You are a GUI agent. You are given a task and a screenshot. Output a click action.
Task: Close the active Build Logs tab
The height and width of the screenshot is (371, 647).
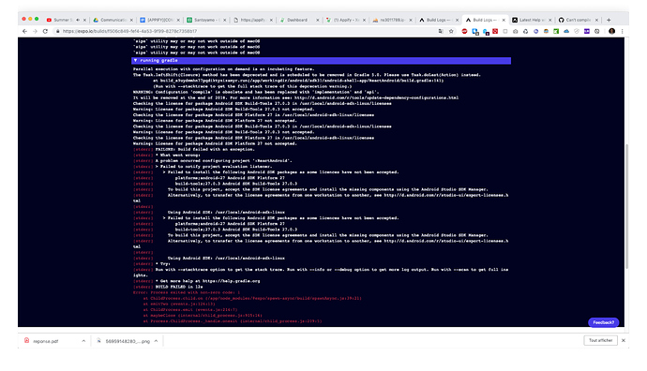pyautogui.click(x=504, y=20)
